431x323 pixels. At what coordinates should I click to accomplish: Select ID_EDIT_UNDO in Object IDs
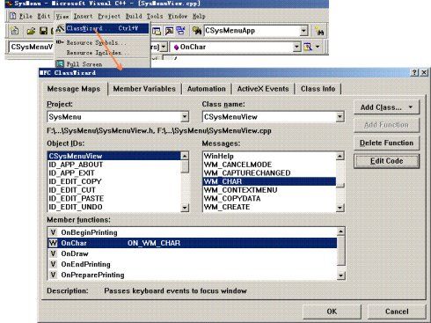click(x=114, y=207)
